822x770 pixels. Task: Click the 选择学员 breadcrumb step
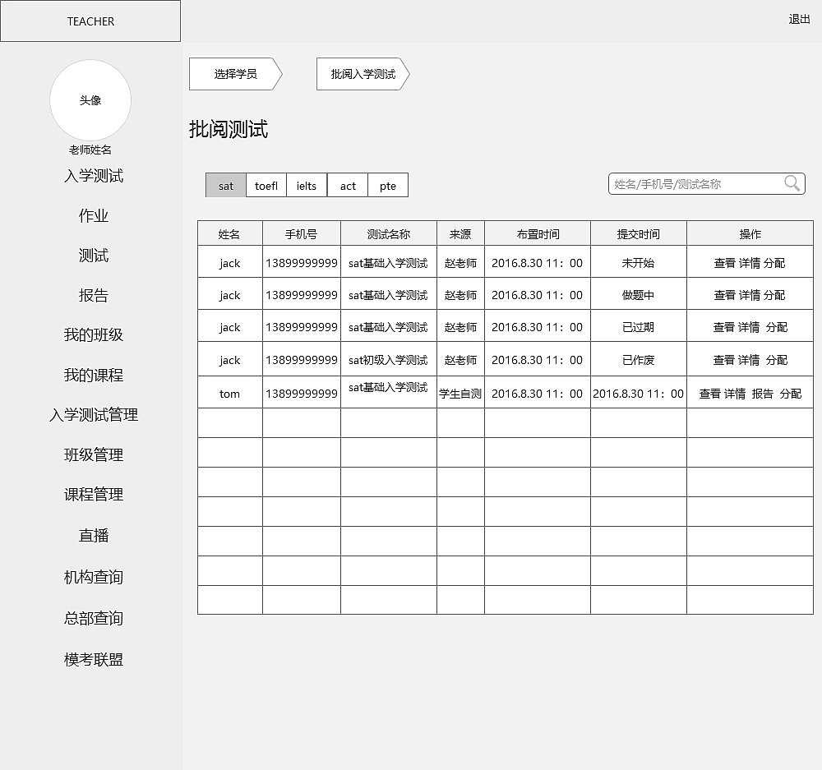[x=233, y=74]
